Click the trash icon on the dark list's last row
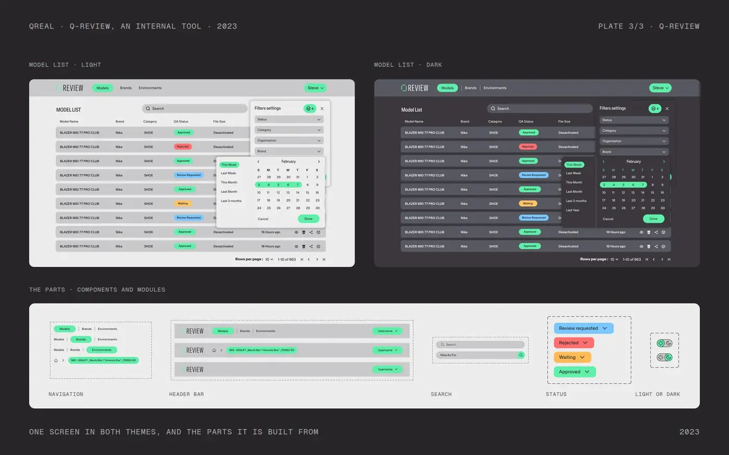Image resolution: width=729 pixels, height=455 pixels. [649, 246]
